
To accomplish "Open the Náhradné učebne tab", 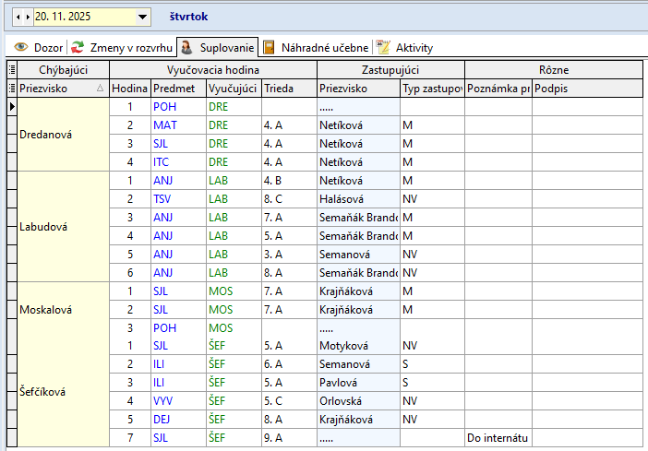I will click(x=323, y=47).
